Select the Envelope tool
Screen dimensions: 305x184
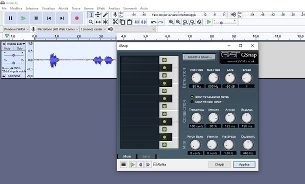pyautogui.click(x=98, y=15)
